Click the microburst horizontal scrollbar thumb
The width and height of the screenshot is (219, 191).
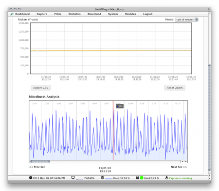pyautogui.click(x=40, y=161)
